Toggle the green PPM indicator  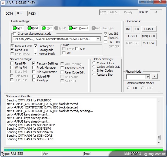coord(33,28)
